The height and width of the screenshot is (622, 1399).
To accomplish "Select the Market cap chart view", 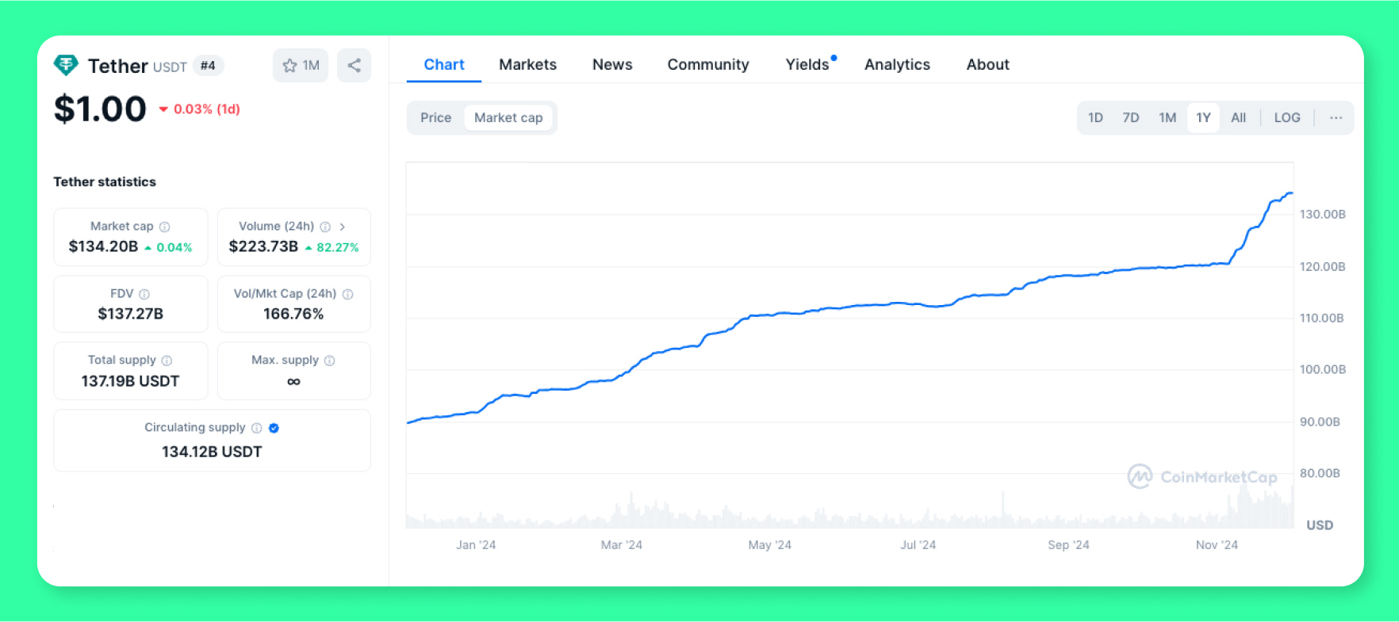I will tap(508, 118).
